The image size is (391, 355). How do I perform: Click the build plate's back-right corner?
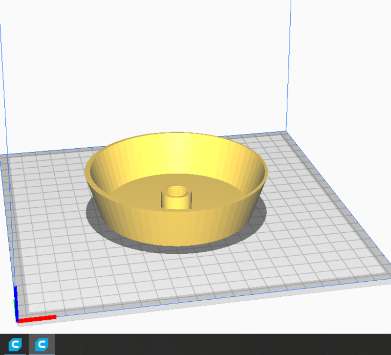(285, 133)
